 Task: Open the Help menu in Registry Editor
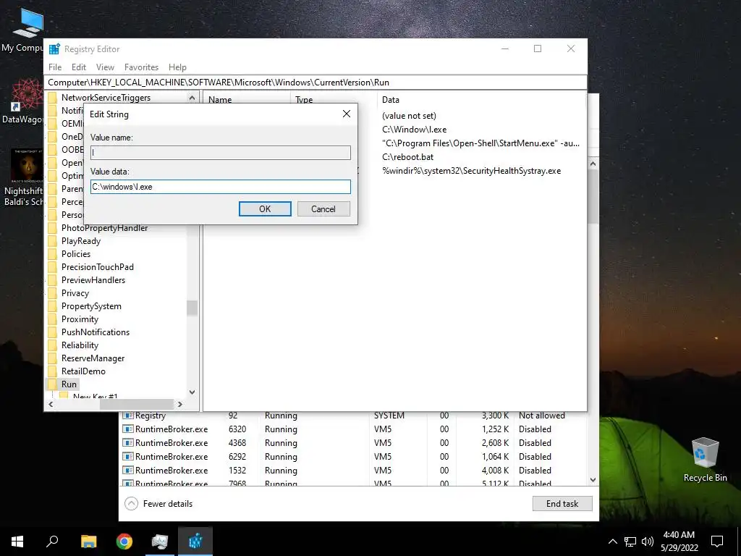pyautogui.click(x=177, y=67)
